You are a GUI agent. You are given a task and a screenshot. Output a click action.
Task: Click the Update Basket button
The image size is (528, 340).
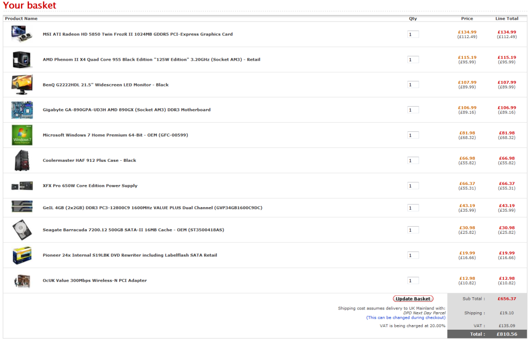[x=413, y=299]
